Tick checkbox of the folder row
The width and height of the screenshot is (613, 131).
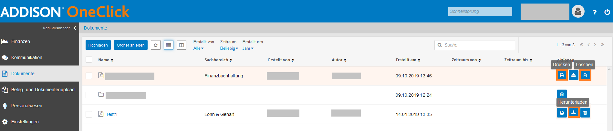point(89,95)
